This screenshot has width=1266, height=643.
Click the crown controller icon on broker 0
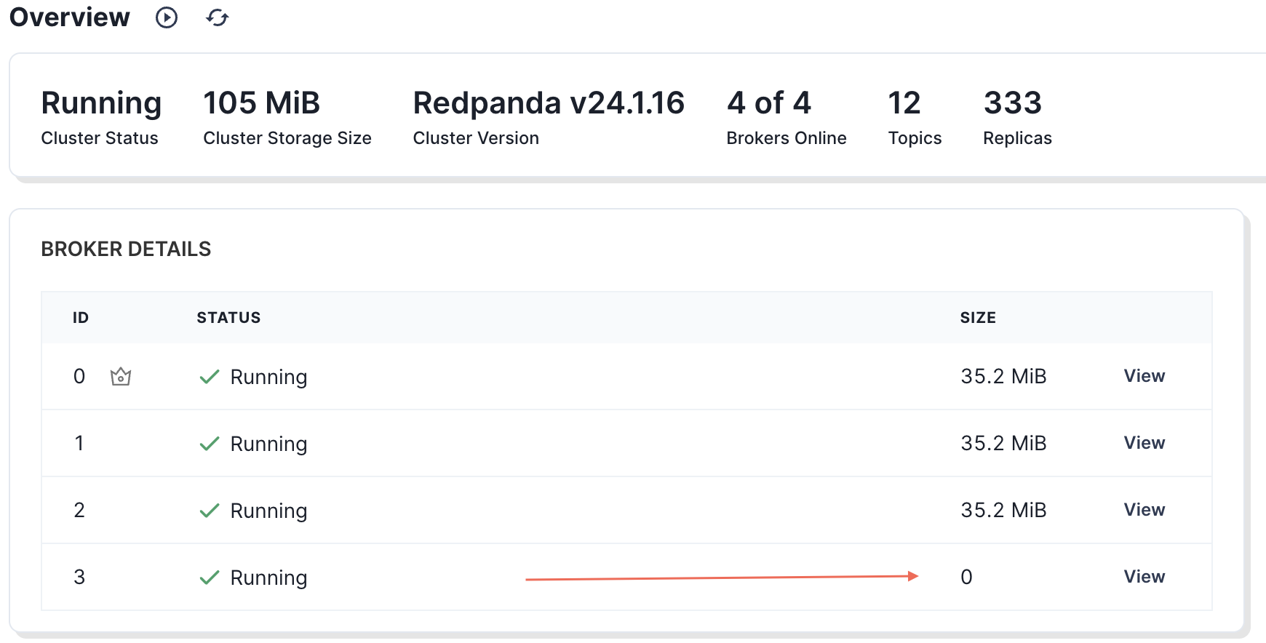click(x=121, y=376)
